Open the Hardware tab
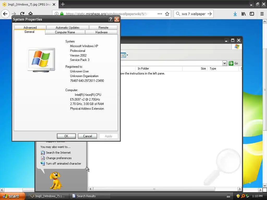This screenshot has width=267, height=200. (101, 32)
